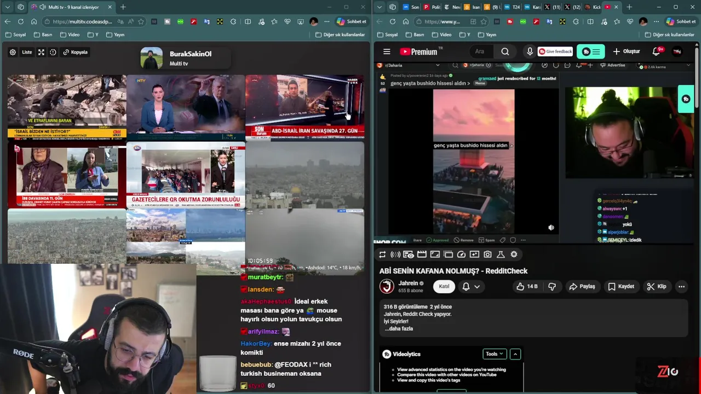Image resolution: width=701 pixels, height=394 pixels.
Task: Toggle the aspect ratio frame icon
Action: coord(435,254)
